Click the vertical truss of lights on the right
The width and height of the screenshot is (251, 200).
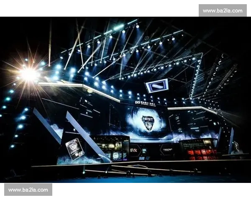[x=195, y=75]
